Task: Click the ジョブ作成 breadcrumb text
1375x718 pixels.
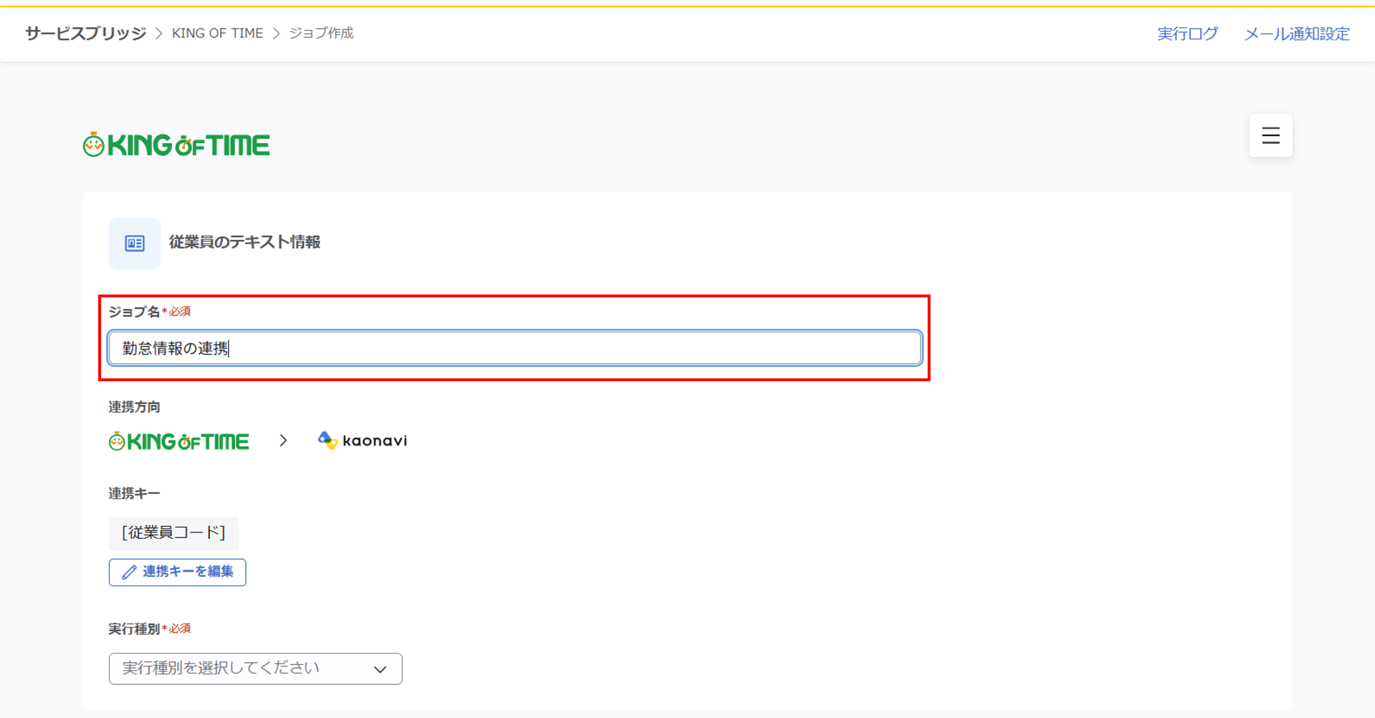Action: pos(321,33)
